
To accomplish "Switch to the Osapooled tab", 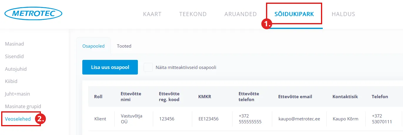I will coord(93,46).
